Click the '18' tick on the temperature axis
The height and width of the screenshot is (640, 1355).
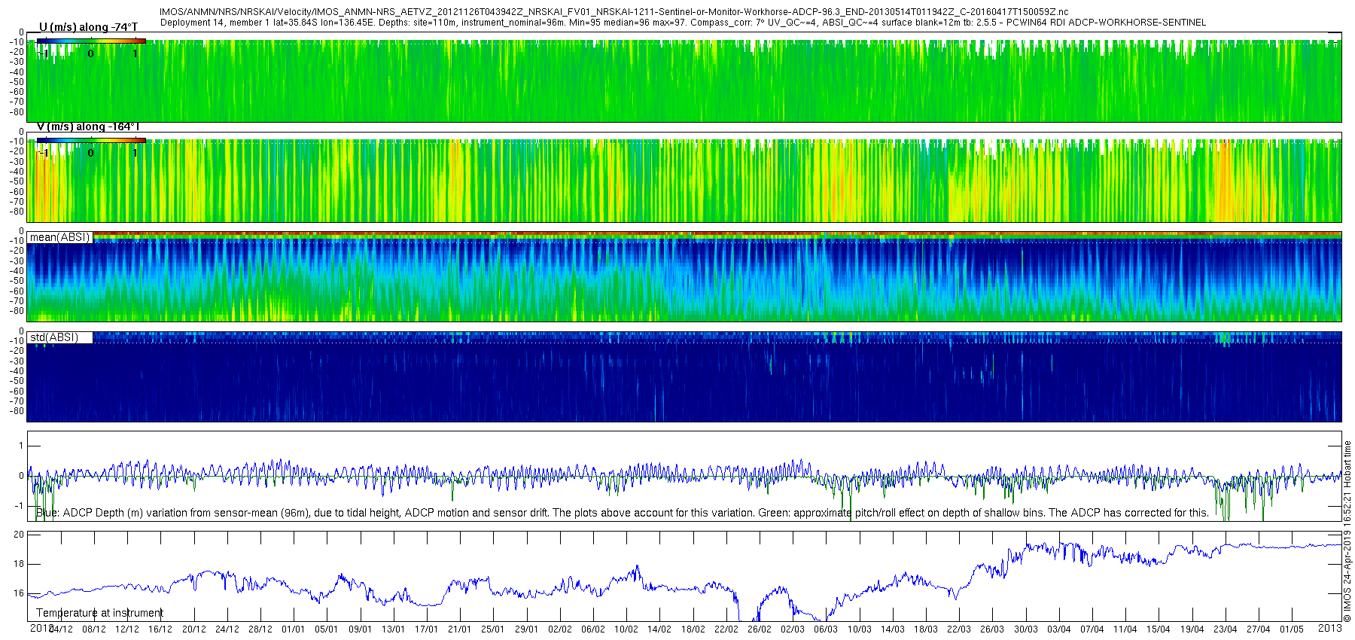point(19,564)
